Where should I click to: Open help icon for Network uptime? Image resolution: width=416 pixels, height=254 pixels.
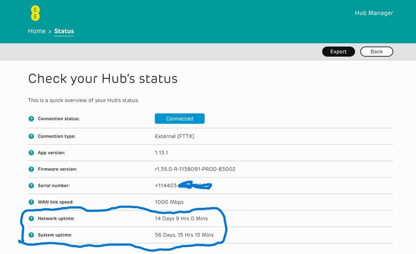click(31, 219)
